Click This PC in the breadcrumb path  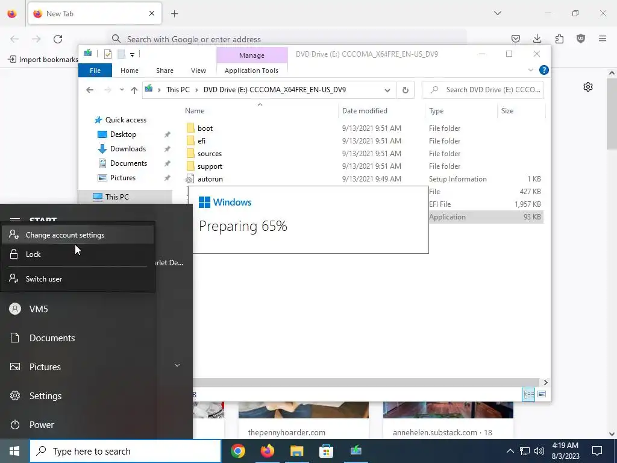(x=178, y=90)
